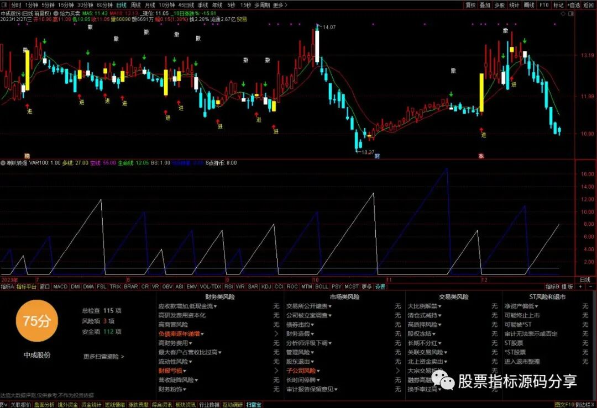Click the 75分 score badge
The width and height of the screenshot is (597, 408).
pos(36,321)
